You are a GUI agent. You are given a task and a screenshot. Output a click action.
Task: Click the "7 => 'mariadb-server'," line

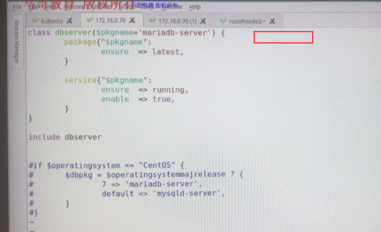point(152,184)
